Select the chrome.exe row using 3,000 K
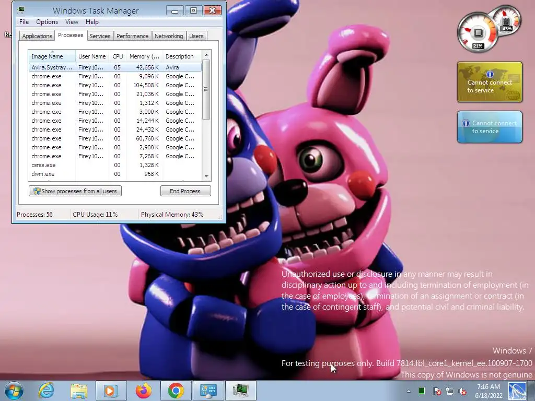This screenshot has height=401, width=535. click(x=115, y=112)
